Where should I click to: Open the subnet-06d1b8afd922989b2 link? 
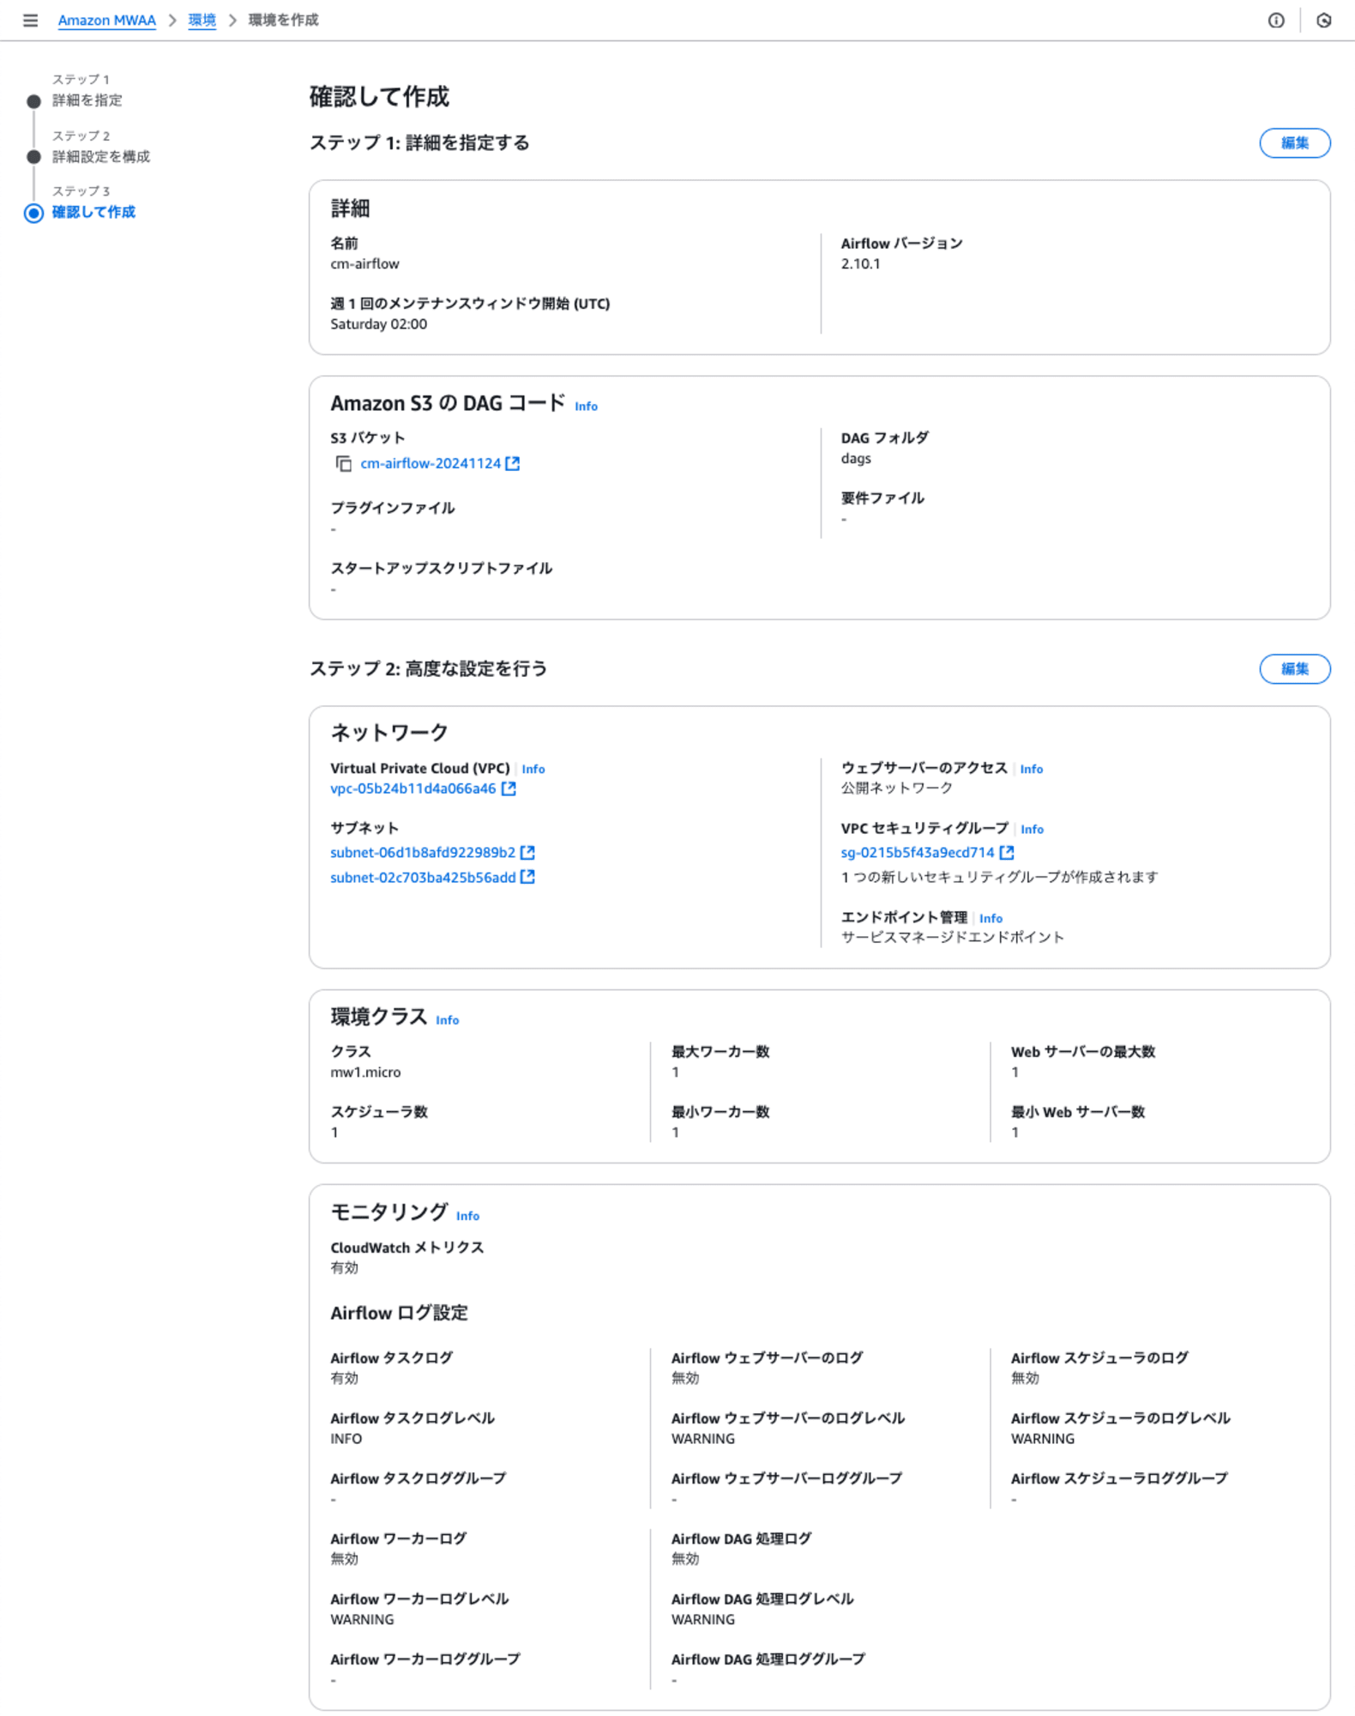pyautogui.click(x=423, y=852)
